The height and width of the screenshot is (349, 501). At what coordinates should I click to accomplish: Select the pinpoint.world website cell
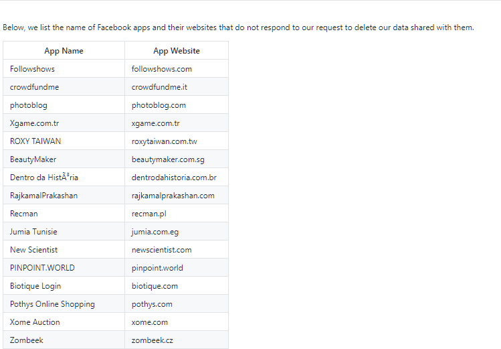[x=177, y=268]
